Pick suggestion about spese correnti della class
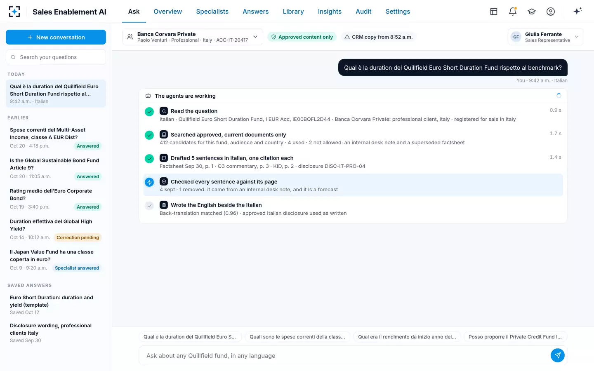 (x=297, y=337)
